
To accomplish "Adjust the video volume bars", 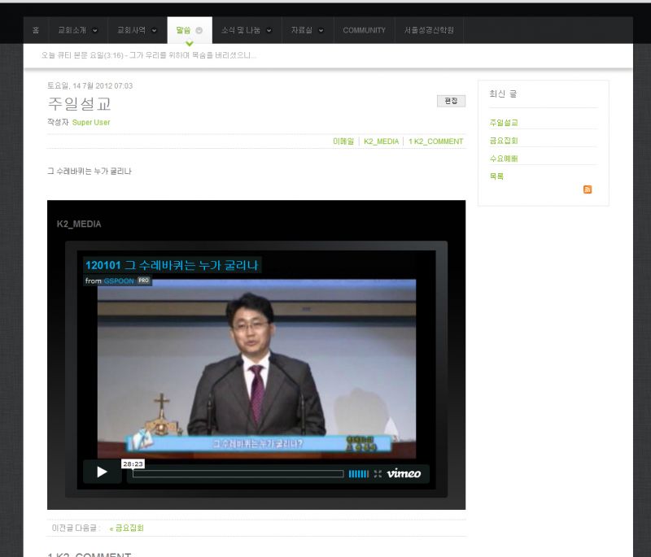I will [358, 473].
